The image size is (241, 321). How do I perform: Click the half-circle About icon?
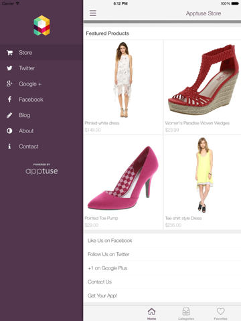[9, 131]
